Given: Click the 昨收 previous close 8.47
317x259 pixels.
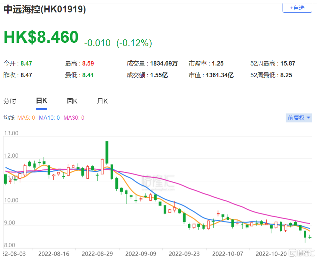Looking at the screenshot, I should pyautogui.click(x=26, y=75).
